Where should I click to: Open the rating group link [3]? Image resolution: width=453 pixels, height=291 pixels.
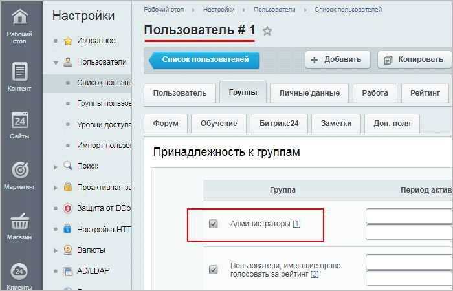click(315, 274)
